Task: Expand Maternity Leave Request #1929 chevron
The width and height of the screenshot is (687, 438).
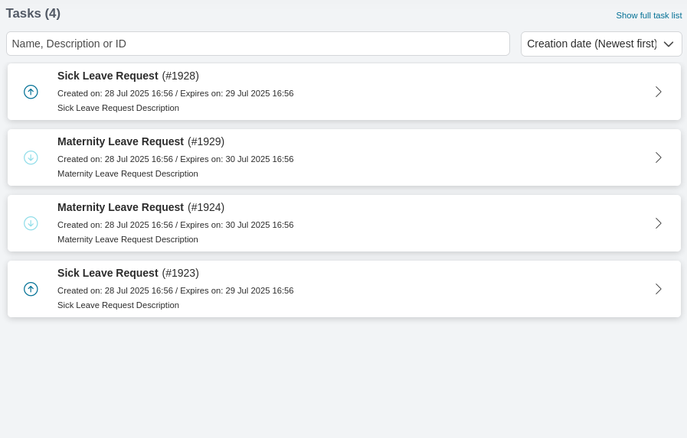Action: [x=658, y=157]
